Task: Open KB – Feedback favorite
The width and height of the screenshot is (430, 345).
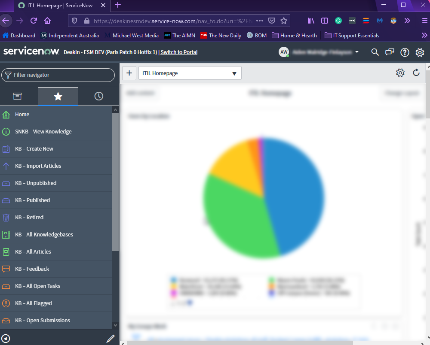Action: [56, 269]
